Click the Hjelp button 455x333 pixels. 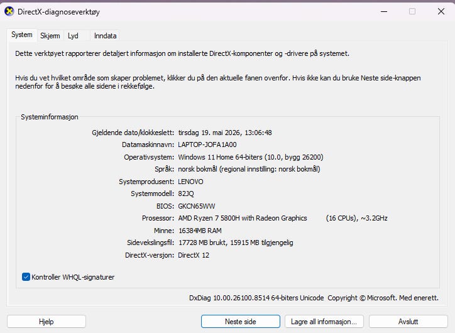47,322
